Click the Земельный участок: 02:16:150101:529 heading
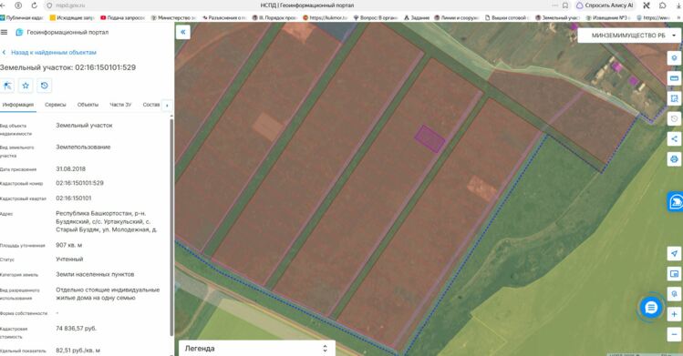 click(x=68, y=67)
